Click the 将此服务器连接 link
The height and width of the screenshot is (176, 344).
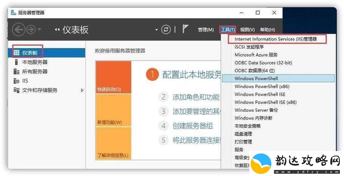(197, 140)
